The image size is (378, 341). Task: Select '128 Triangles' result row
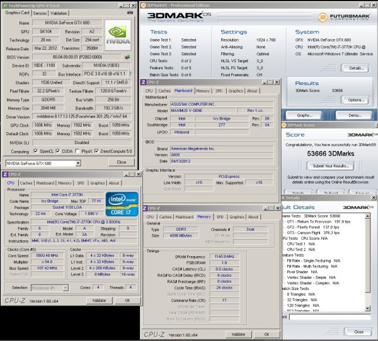click(x=303, y=305)
